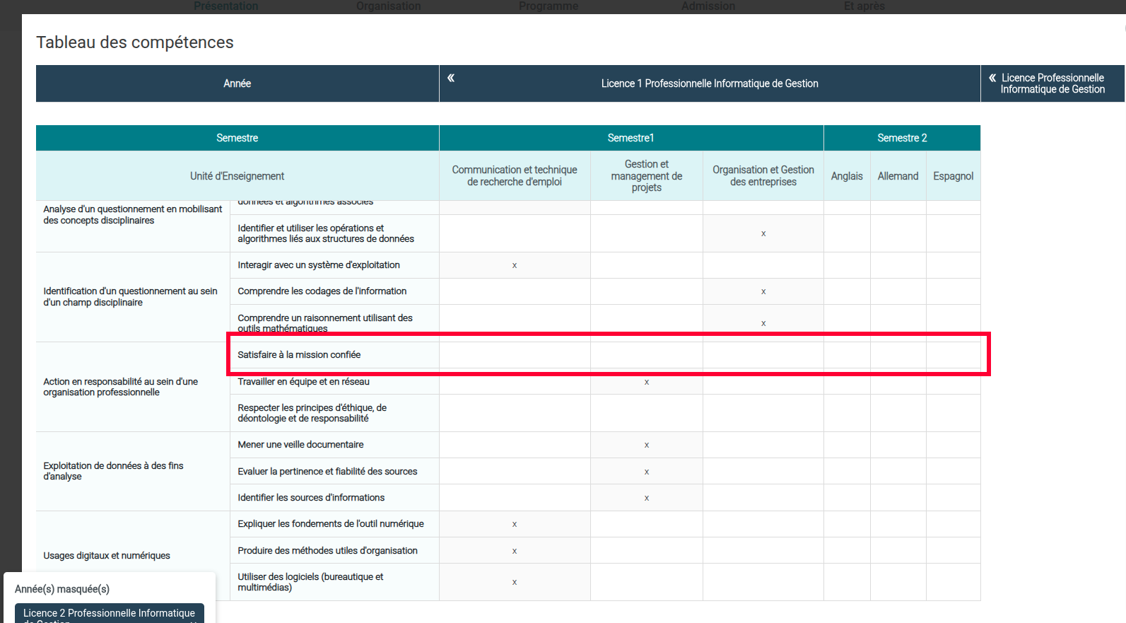Click the Licence 1 Professionnelle Informatique de Gestion title

709,83
